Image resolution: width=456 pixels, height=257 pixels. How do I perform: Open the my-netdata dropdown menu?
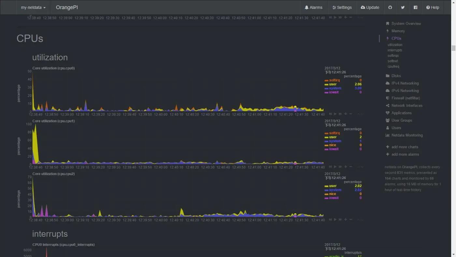(x=33, y=8)
